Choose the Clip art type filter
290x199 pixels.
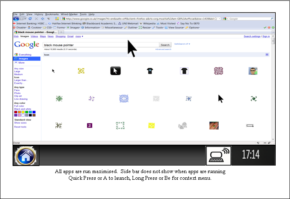(19, 96)
